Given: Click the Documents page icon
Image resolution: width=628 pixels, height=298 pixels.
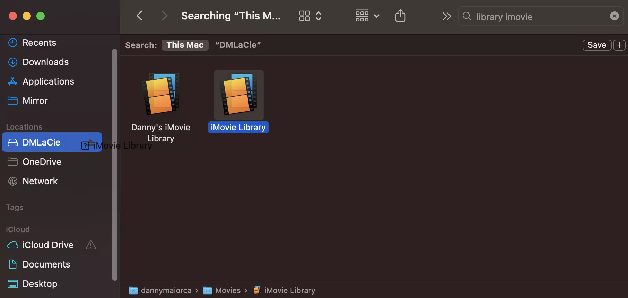Looking at the screenshot, I should point(13,264).
